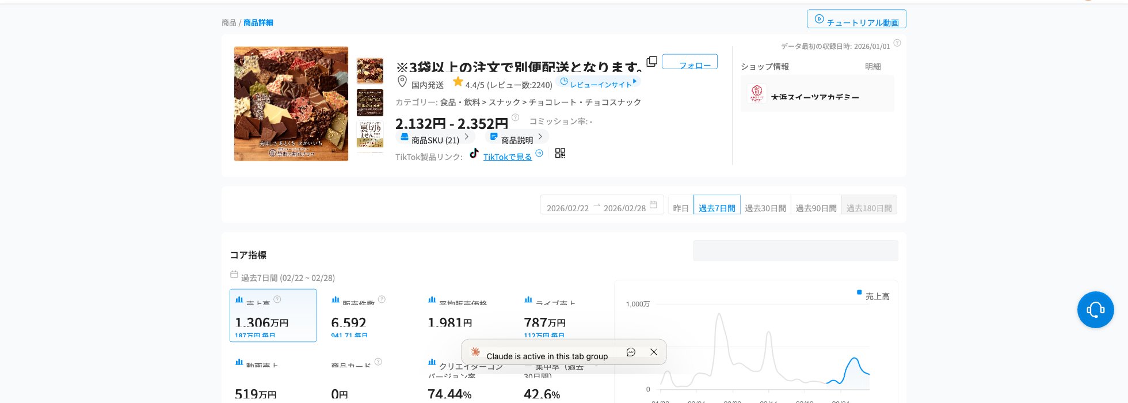The image size is (1128, 403).
Task: Click the clock icon in レビューインサイト
Action: click(564, 82)
